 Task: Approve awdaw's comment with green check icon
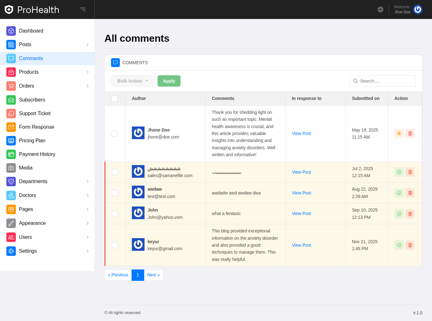399,193
